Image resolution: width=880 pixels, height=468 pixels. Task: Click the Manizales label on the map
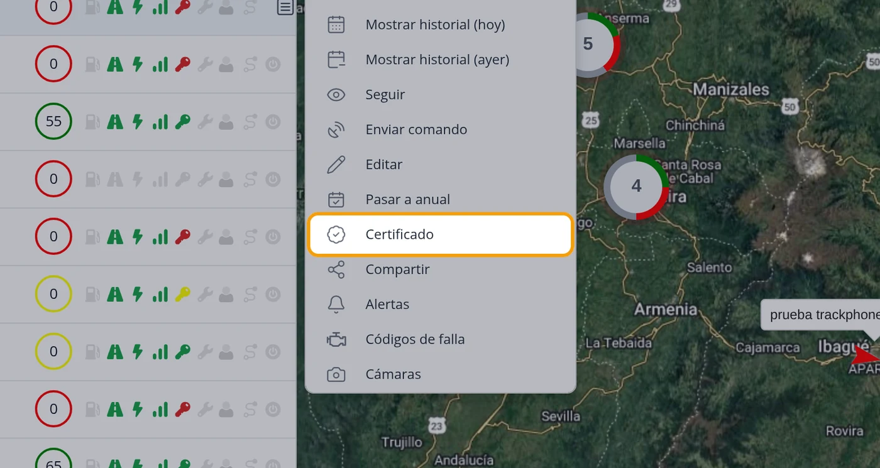731,90
